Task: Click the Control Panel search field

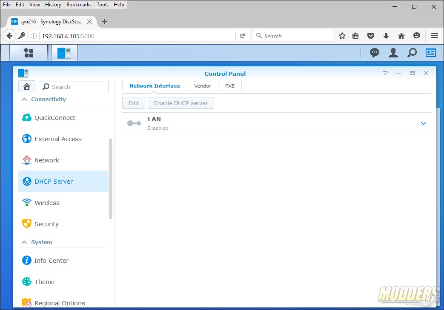Action: tap(74, 87)
